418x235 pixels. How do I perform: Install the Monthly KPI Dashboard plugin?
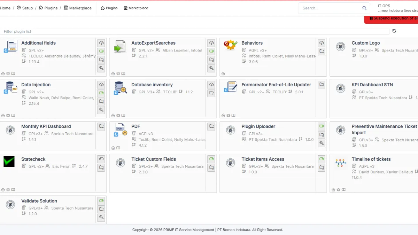coord(101,127)
